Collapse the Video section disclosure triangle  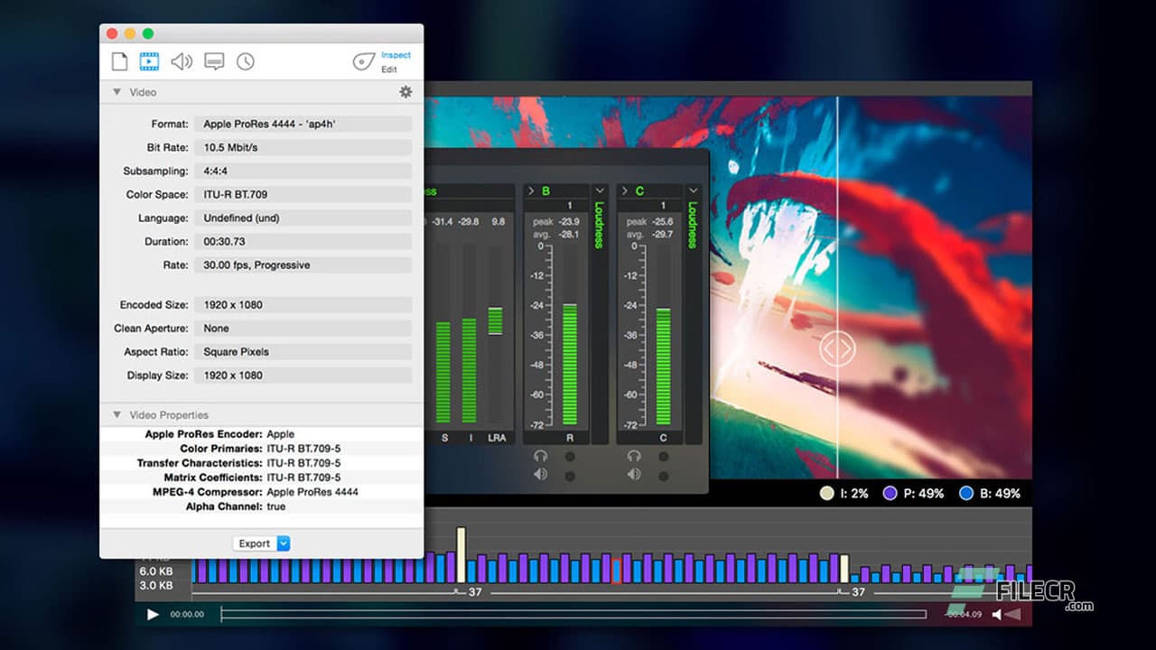[x=117, y=91]
